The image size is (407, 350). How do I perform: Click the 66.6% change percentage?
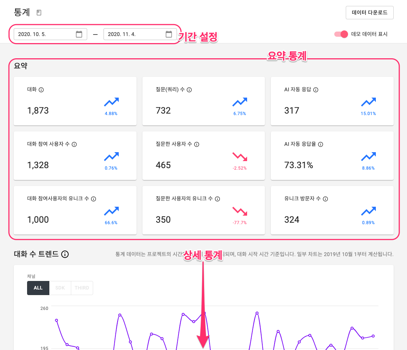point(111,223)
